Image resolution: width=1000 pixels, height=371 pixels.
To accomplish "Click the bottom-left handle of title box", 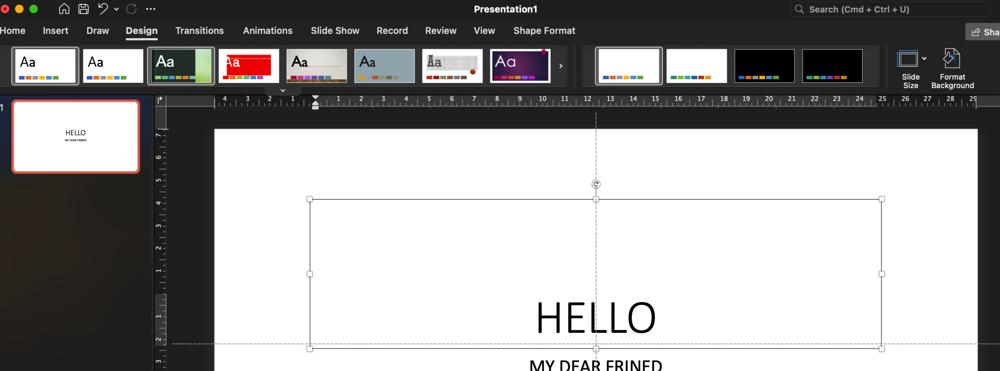I will pyautogui.click(x=310, y=349).
